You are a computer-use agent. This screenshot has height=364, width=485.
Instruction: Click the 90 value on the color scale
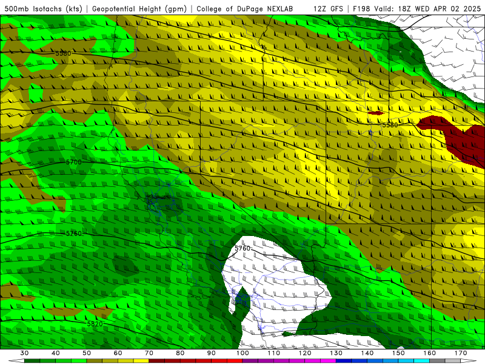[211, 353]
